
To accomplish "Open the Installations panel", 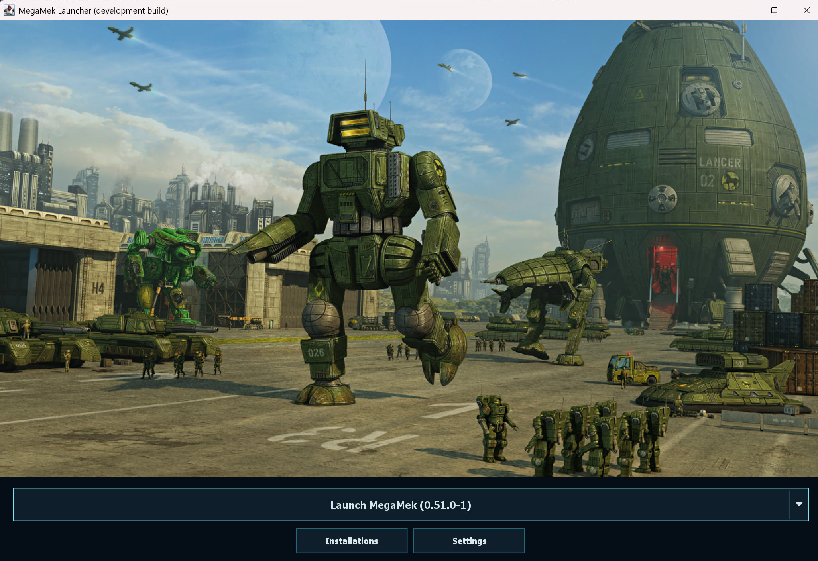I will tap(352, 541).
